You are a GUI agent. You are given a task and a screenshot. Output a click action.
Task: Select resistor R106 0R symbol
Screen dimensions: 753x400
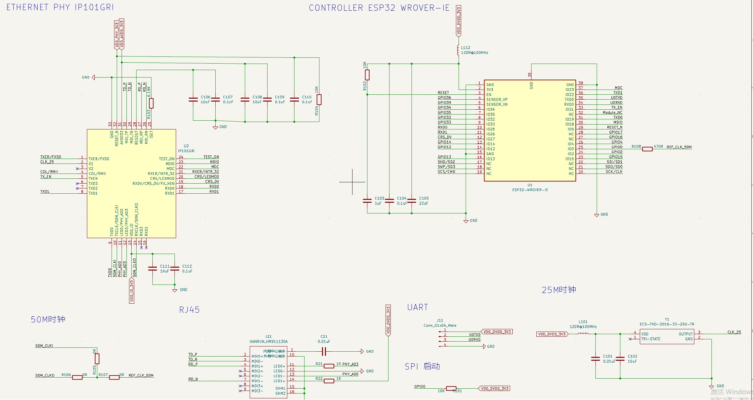77,377
